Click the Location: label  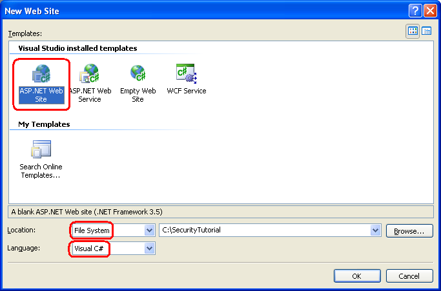[x=21, y=230]
